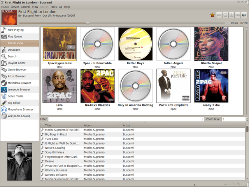
Task: Select the song Dolores del Sorte
Action: 143,175
